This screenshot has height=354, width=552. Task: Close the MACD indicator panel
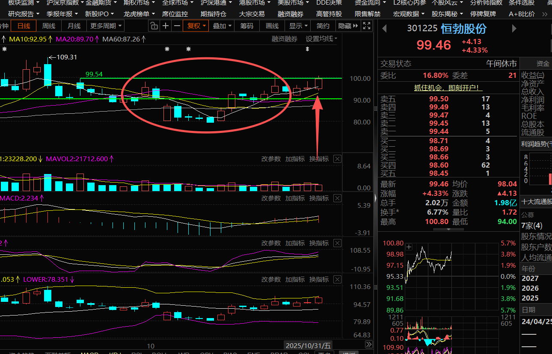click(x=337, y=198)
